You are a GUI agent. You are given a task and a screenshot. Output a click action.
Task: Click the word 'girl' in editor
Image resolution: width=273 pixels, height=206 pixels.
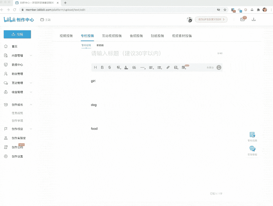coord(93,81)
